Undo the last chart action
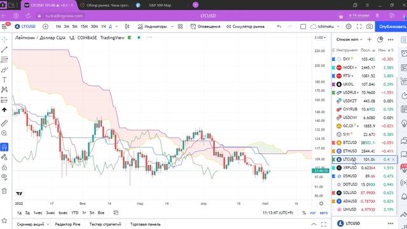The height and width of the screenshot is (229, 407). pyautogui.click(x=279, y=27)
